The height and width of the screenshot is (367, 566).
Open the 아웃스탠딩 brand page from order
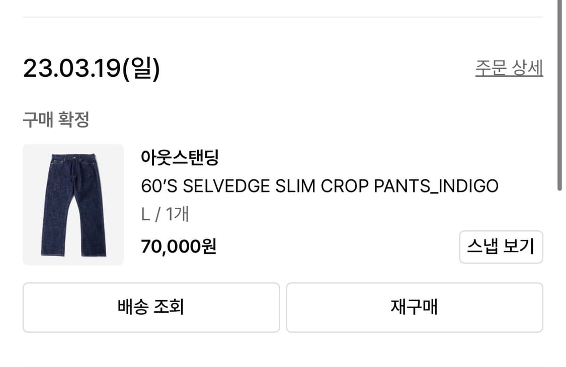pyautogui.click(x=180, y=158)
